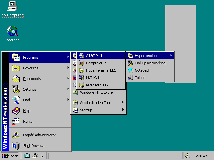
Task: Select Dial-Up Networking entry
Action: click(x=150, y=63)
